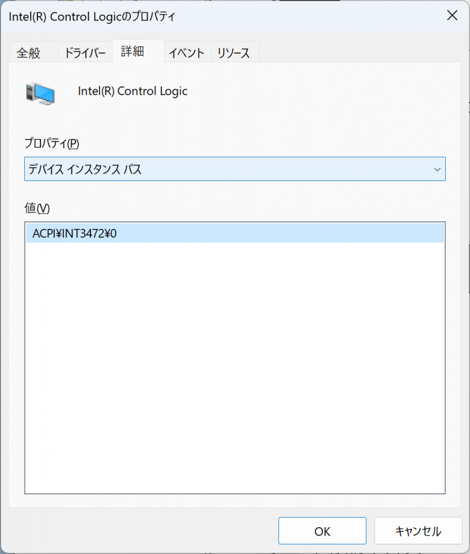Open the リソース tab
This screenshot has height=554, width=470.
click(235, 52)
